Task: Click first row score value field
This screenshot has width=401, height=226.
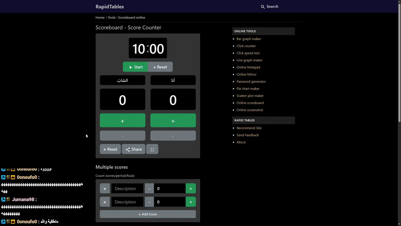Action: tap(170, 189)
